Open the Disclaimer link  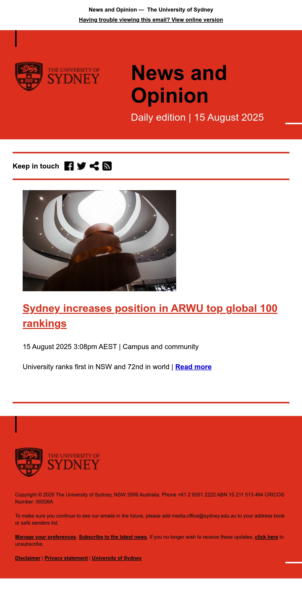[28, 558]
